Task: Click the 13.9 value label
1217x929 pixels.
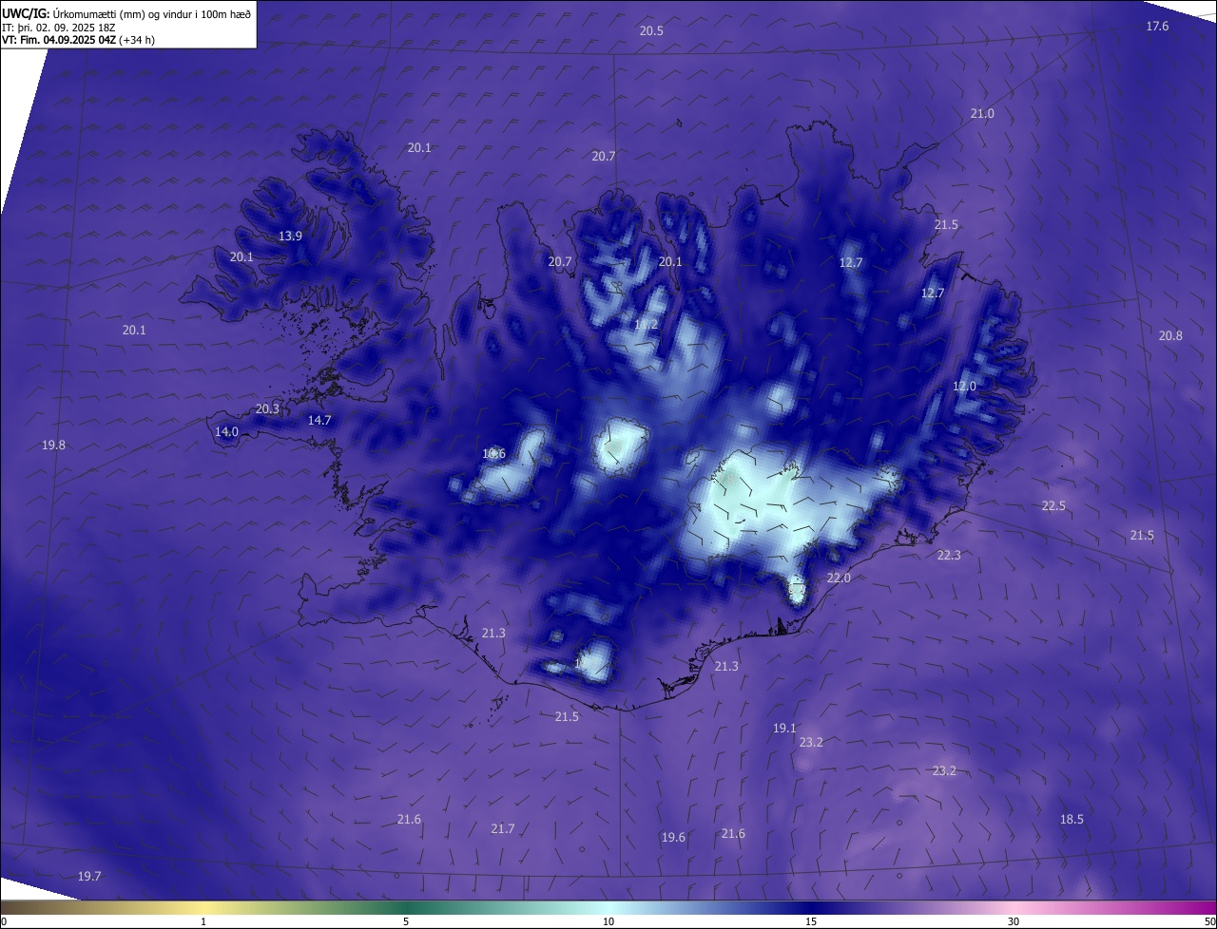Action: pyautogui.click(x=290, y=237)
